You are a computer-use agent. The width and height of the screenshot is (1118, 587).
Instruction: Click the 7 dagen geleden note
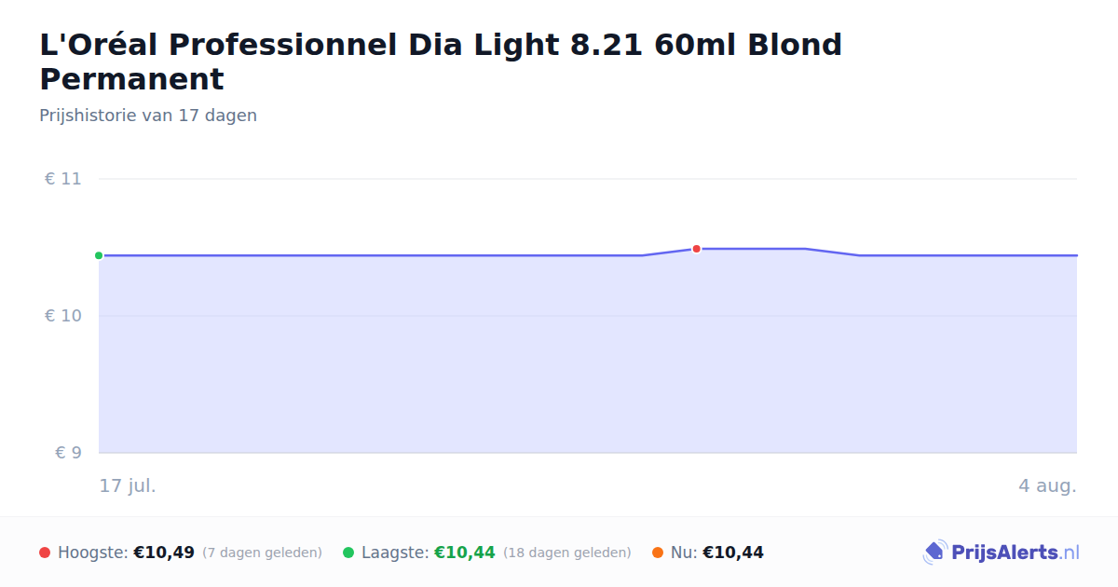point(262,553)
